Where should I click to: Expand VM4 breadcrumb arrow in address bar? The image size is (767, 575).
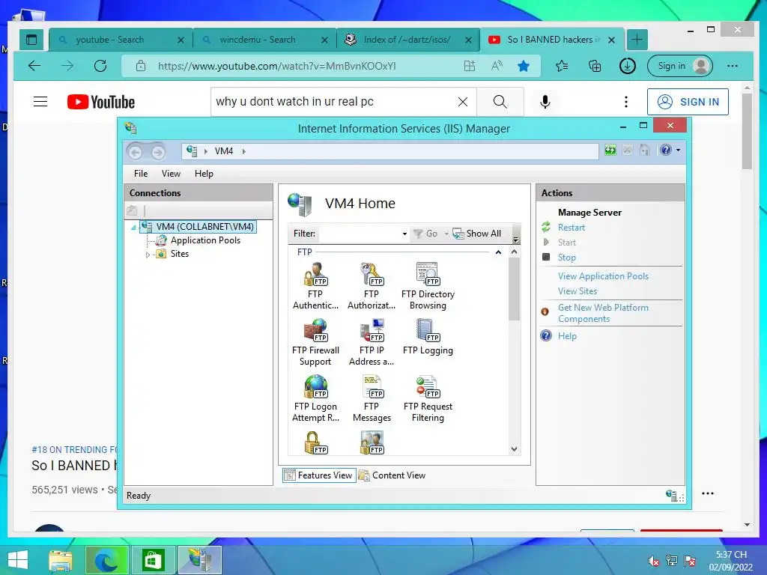tap(243, 151)
